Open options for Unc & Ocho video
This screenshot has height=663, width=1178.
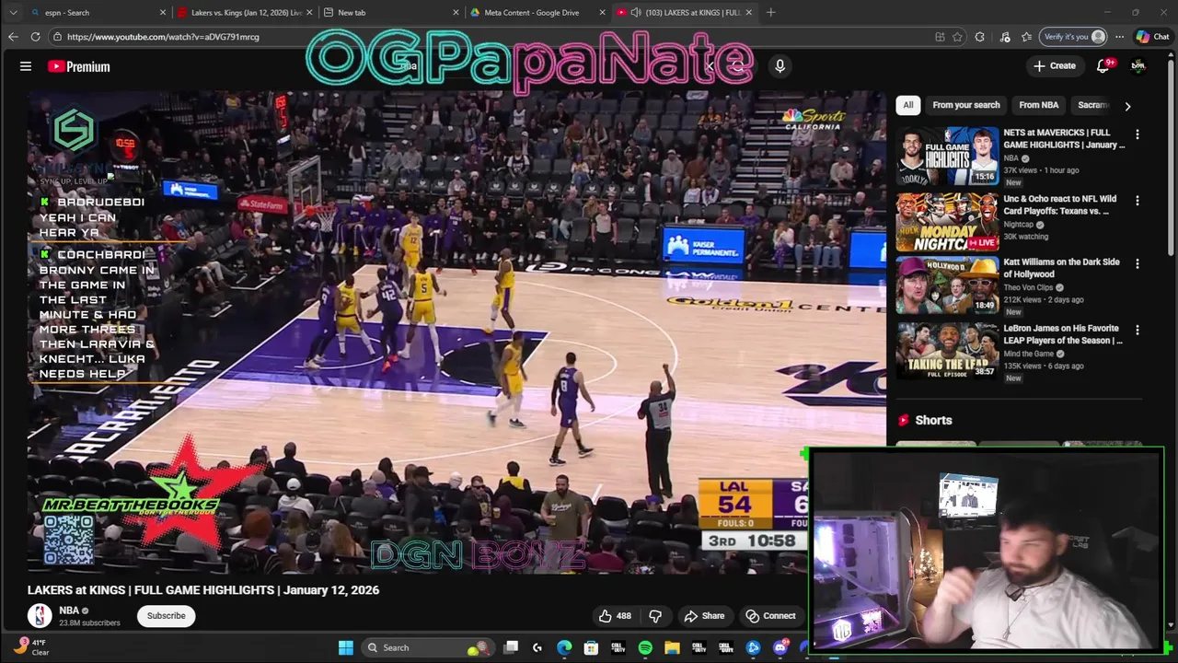pos(1138,201)
